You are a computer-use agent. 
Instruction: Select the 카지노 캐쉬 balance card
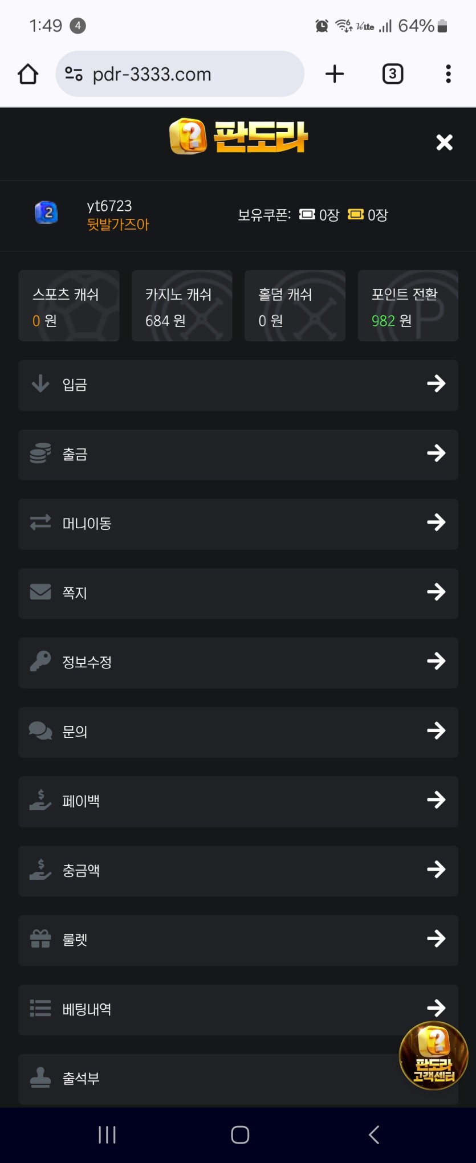click(182, 306)
